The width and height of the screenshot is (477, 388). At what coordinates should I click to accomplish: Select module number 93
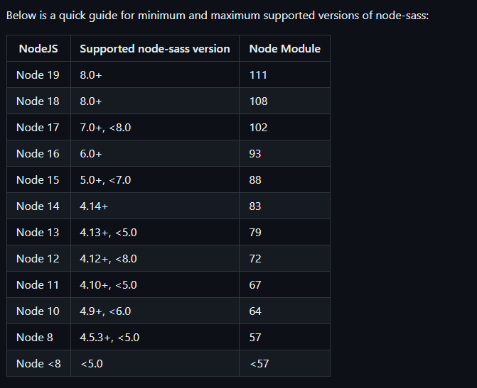[255, 154]
